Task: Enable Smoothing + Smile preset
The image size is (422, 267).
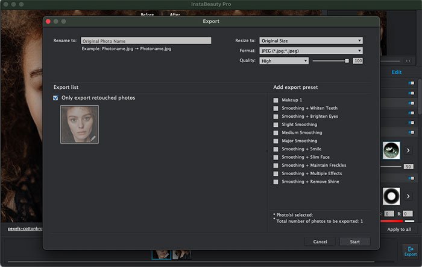Action: point(276,149)
